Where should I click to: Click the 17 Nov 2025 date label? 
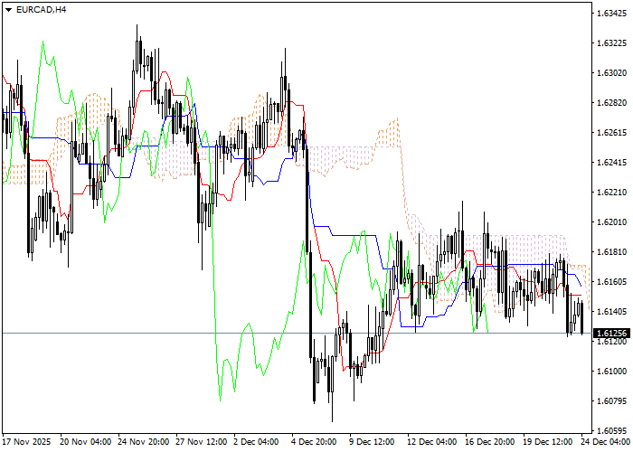click(27, 442)
